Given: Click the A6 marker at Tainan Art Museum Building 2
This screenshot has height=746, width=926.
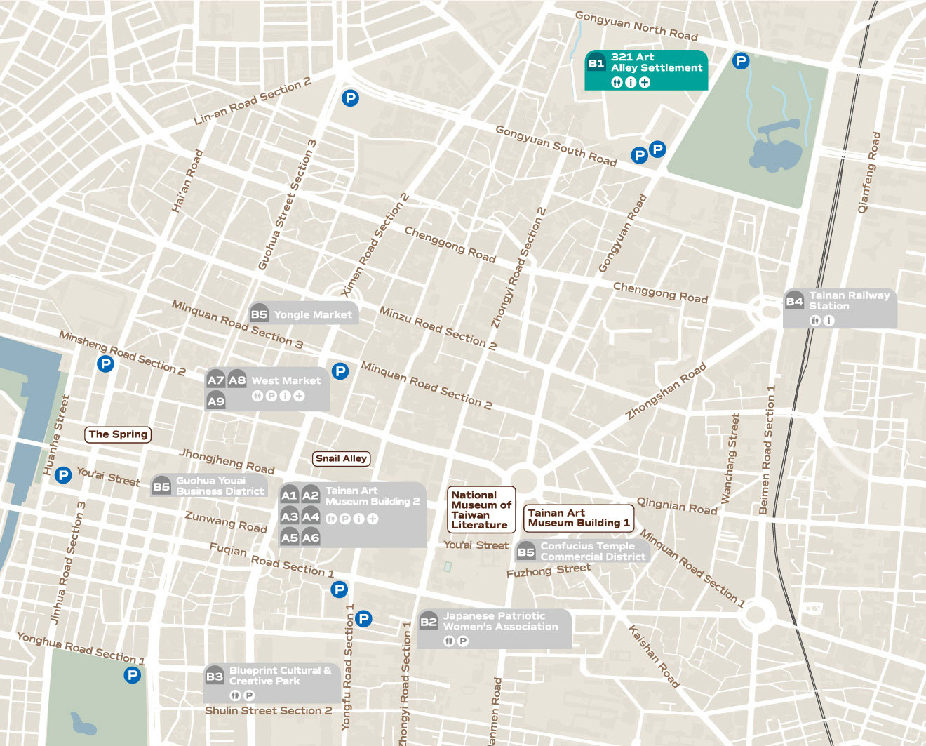Looking at the screenshot, I should click(x=311, y=538).
